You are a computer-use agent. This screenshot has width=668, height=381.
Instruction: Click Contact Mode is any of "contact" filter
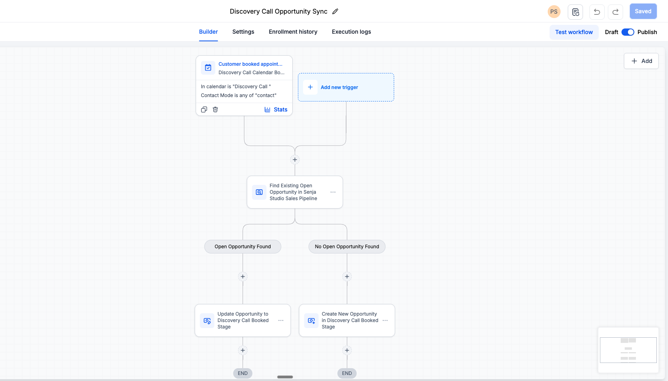click(239, 95)
